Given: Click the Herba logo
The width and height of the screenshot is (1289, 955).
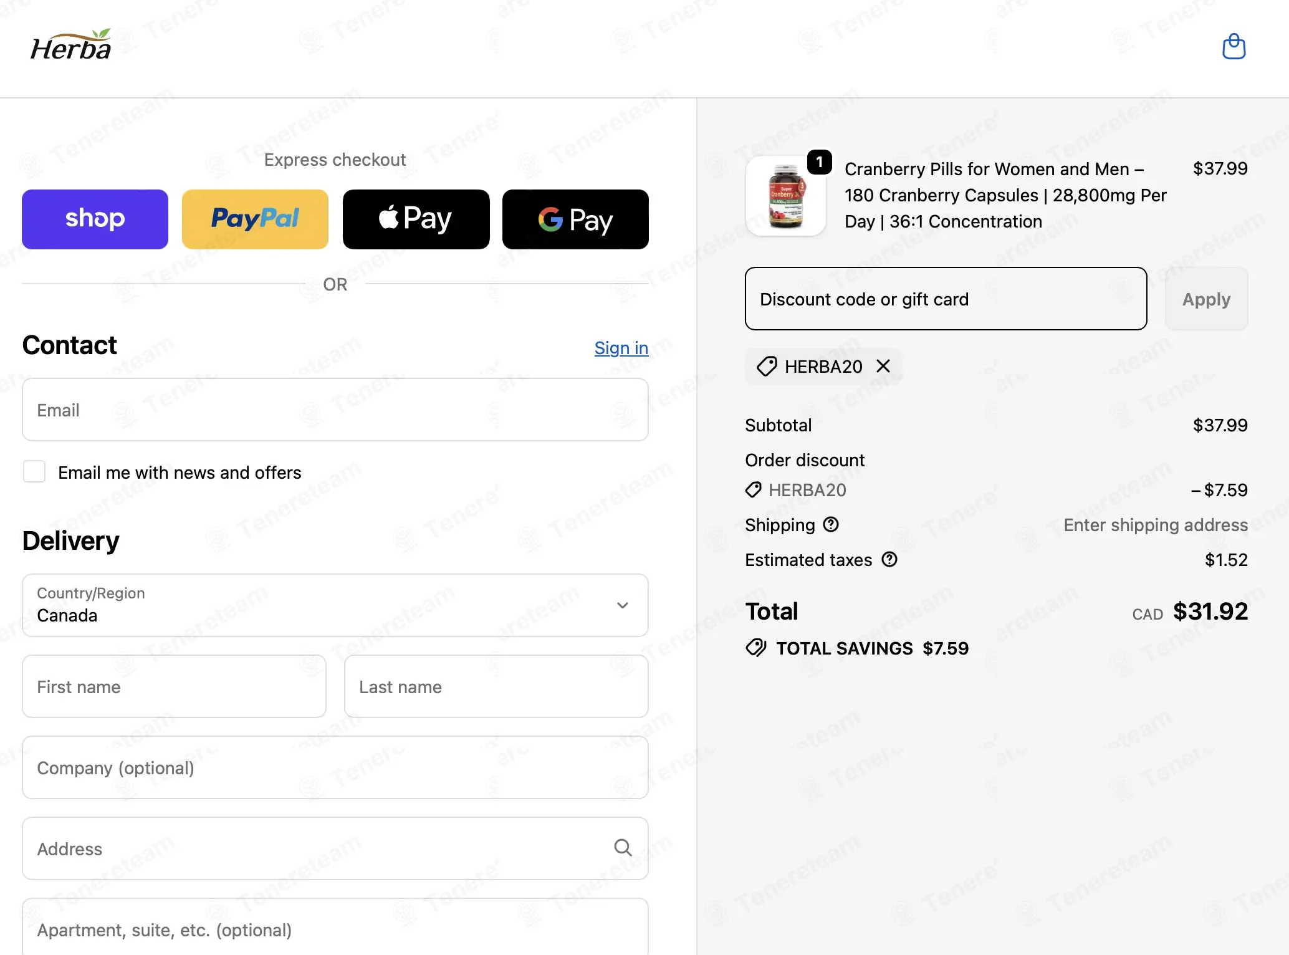Looking at the screenshot, I should (71, 45).
